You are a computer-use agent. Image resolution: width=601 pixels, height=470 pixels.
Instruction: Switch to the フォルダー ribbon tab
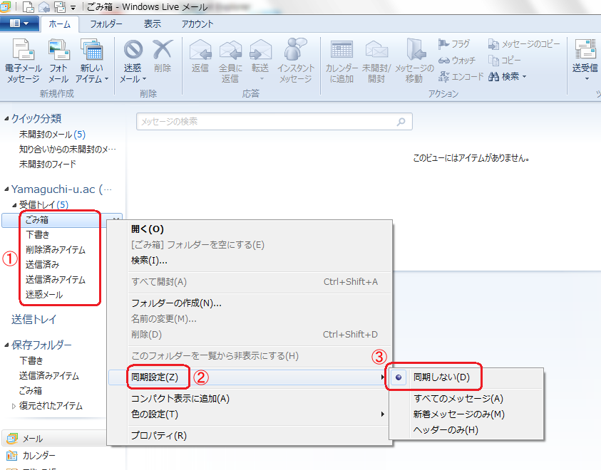tap(106, 24)
